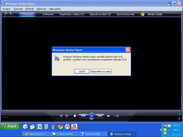The image size is (183, 137).
Task: Click the seek bar above the playback controls
Action: (x=92, y=111)
